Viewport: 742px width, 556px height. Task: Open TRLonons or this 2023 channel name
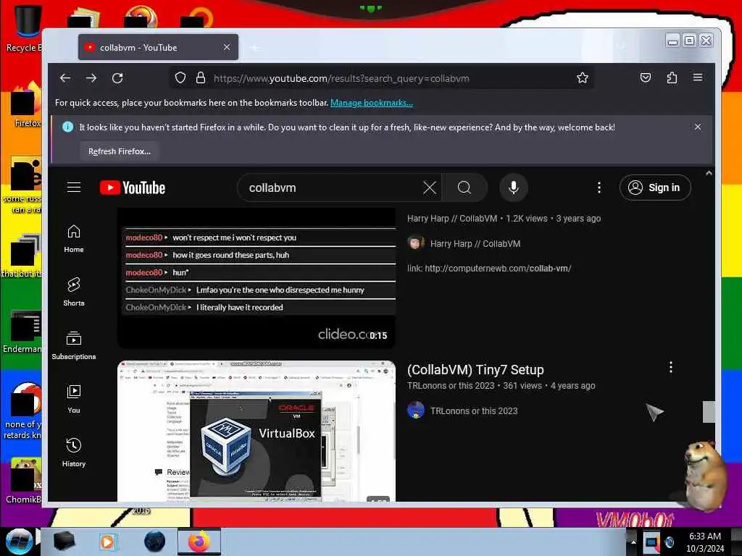474,411
